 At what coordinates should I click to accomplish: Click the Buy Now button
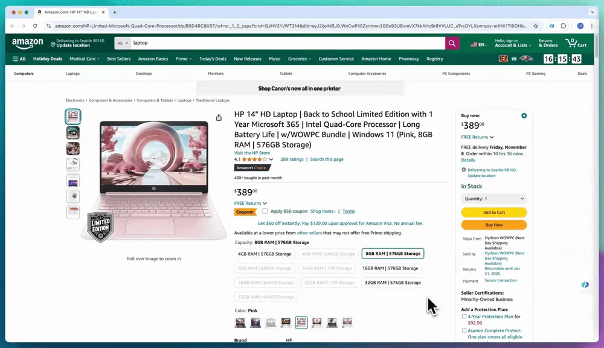point(494,225)
